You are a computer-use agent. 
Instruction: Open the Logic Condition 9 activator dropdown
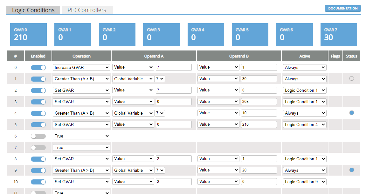coord(304,182)
